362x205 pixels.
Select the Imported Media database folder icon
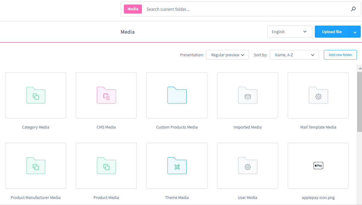247,95
